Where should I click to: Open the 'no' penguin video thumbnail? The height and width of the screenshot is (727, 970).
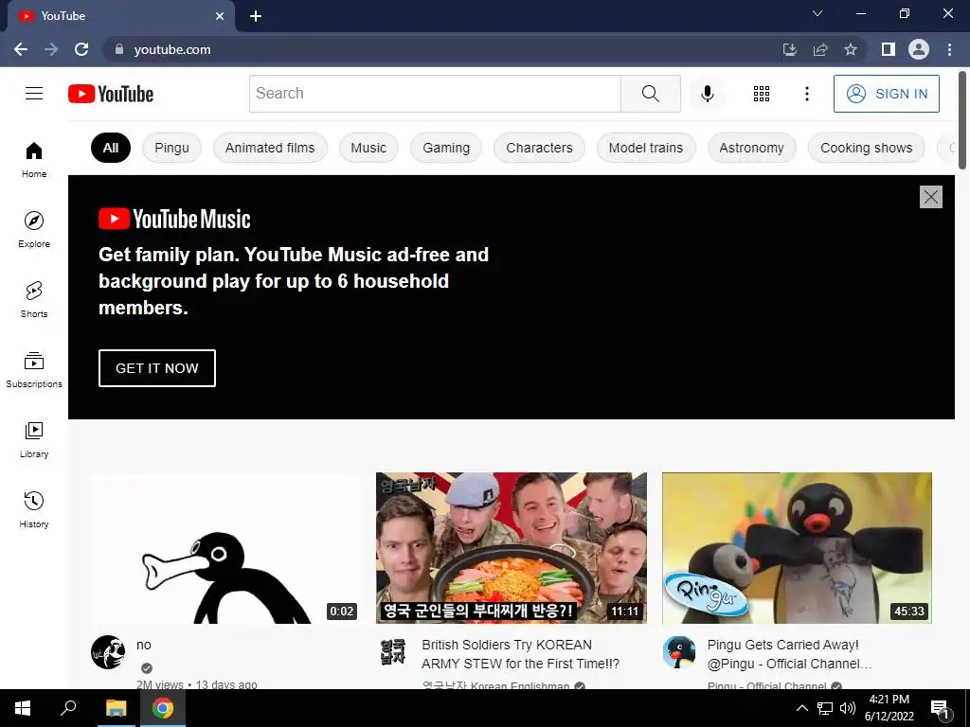coord(225,548)
